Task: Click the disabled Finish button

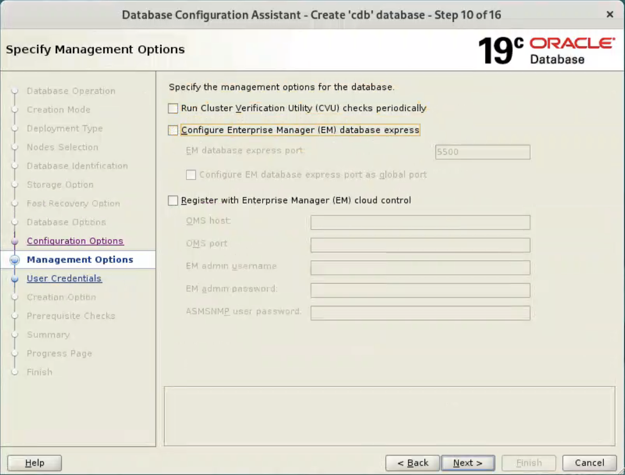Action: [x=529, y=463]
